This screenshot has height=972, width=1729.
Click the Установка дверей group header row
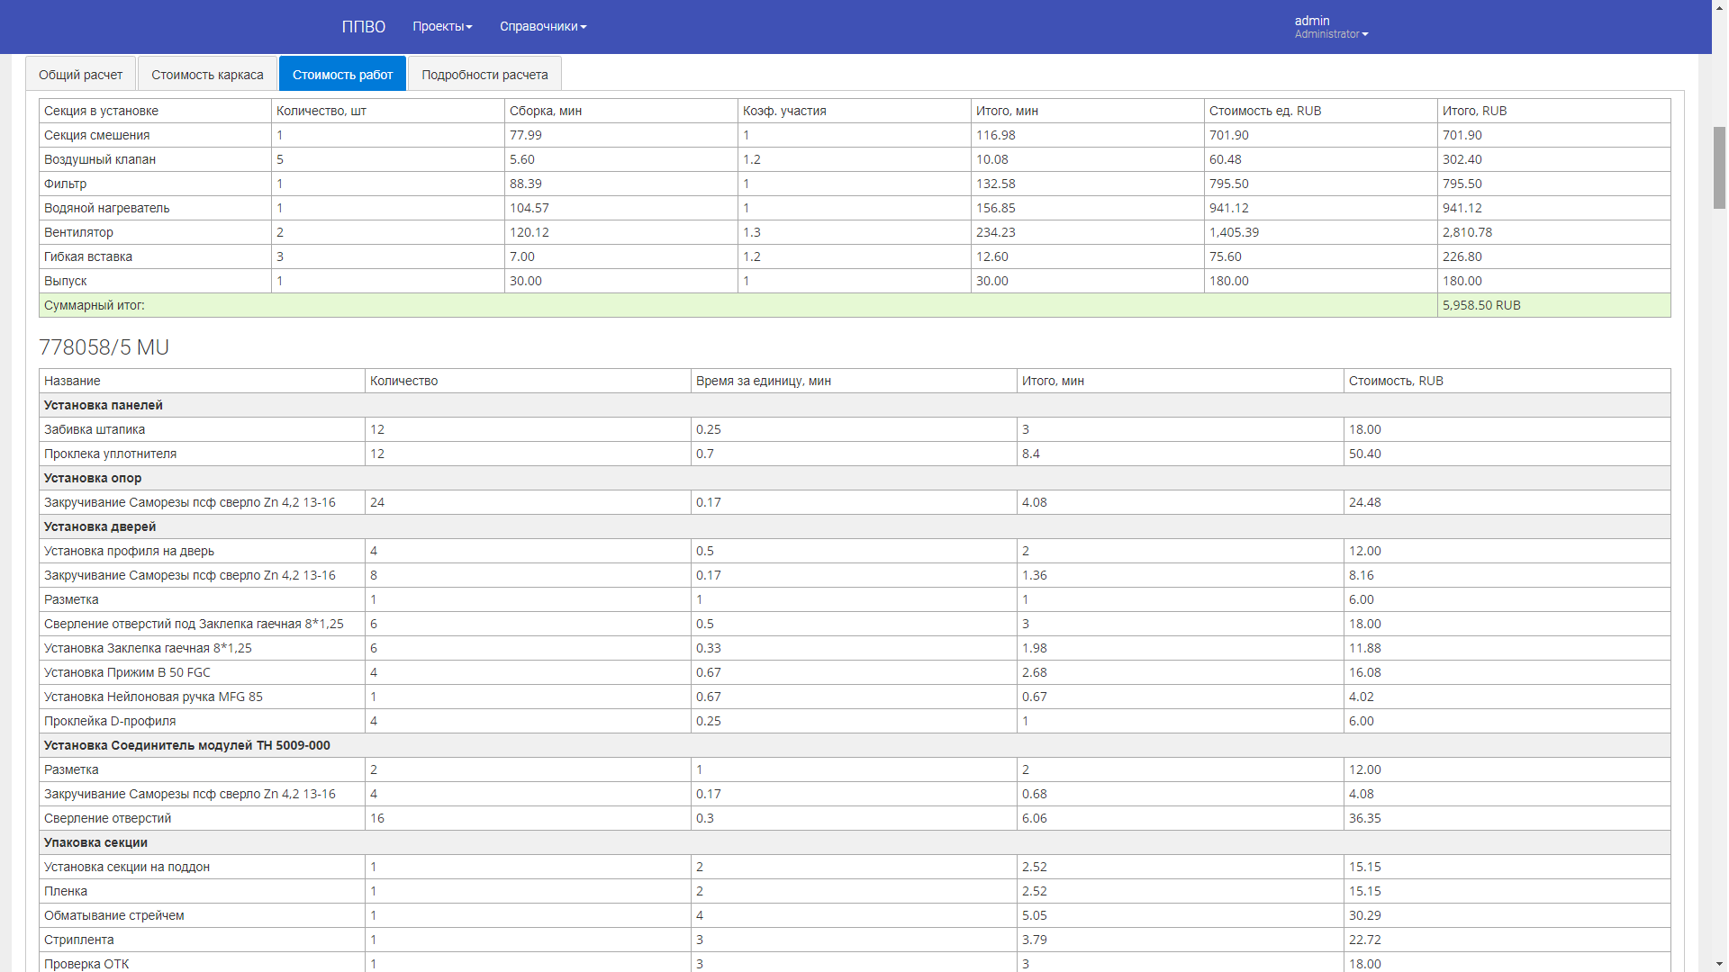coord(100,526)
